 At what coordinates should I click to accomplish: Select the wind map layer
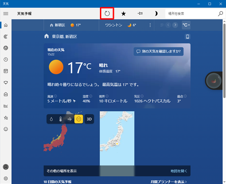[70, 119]
